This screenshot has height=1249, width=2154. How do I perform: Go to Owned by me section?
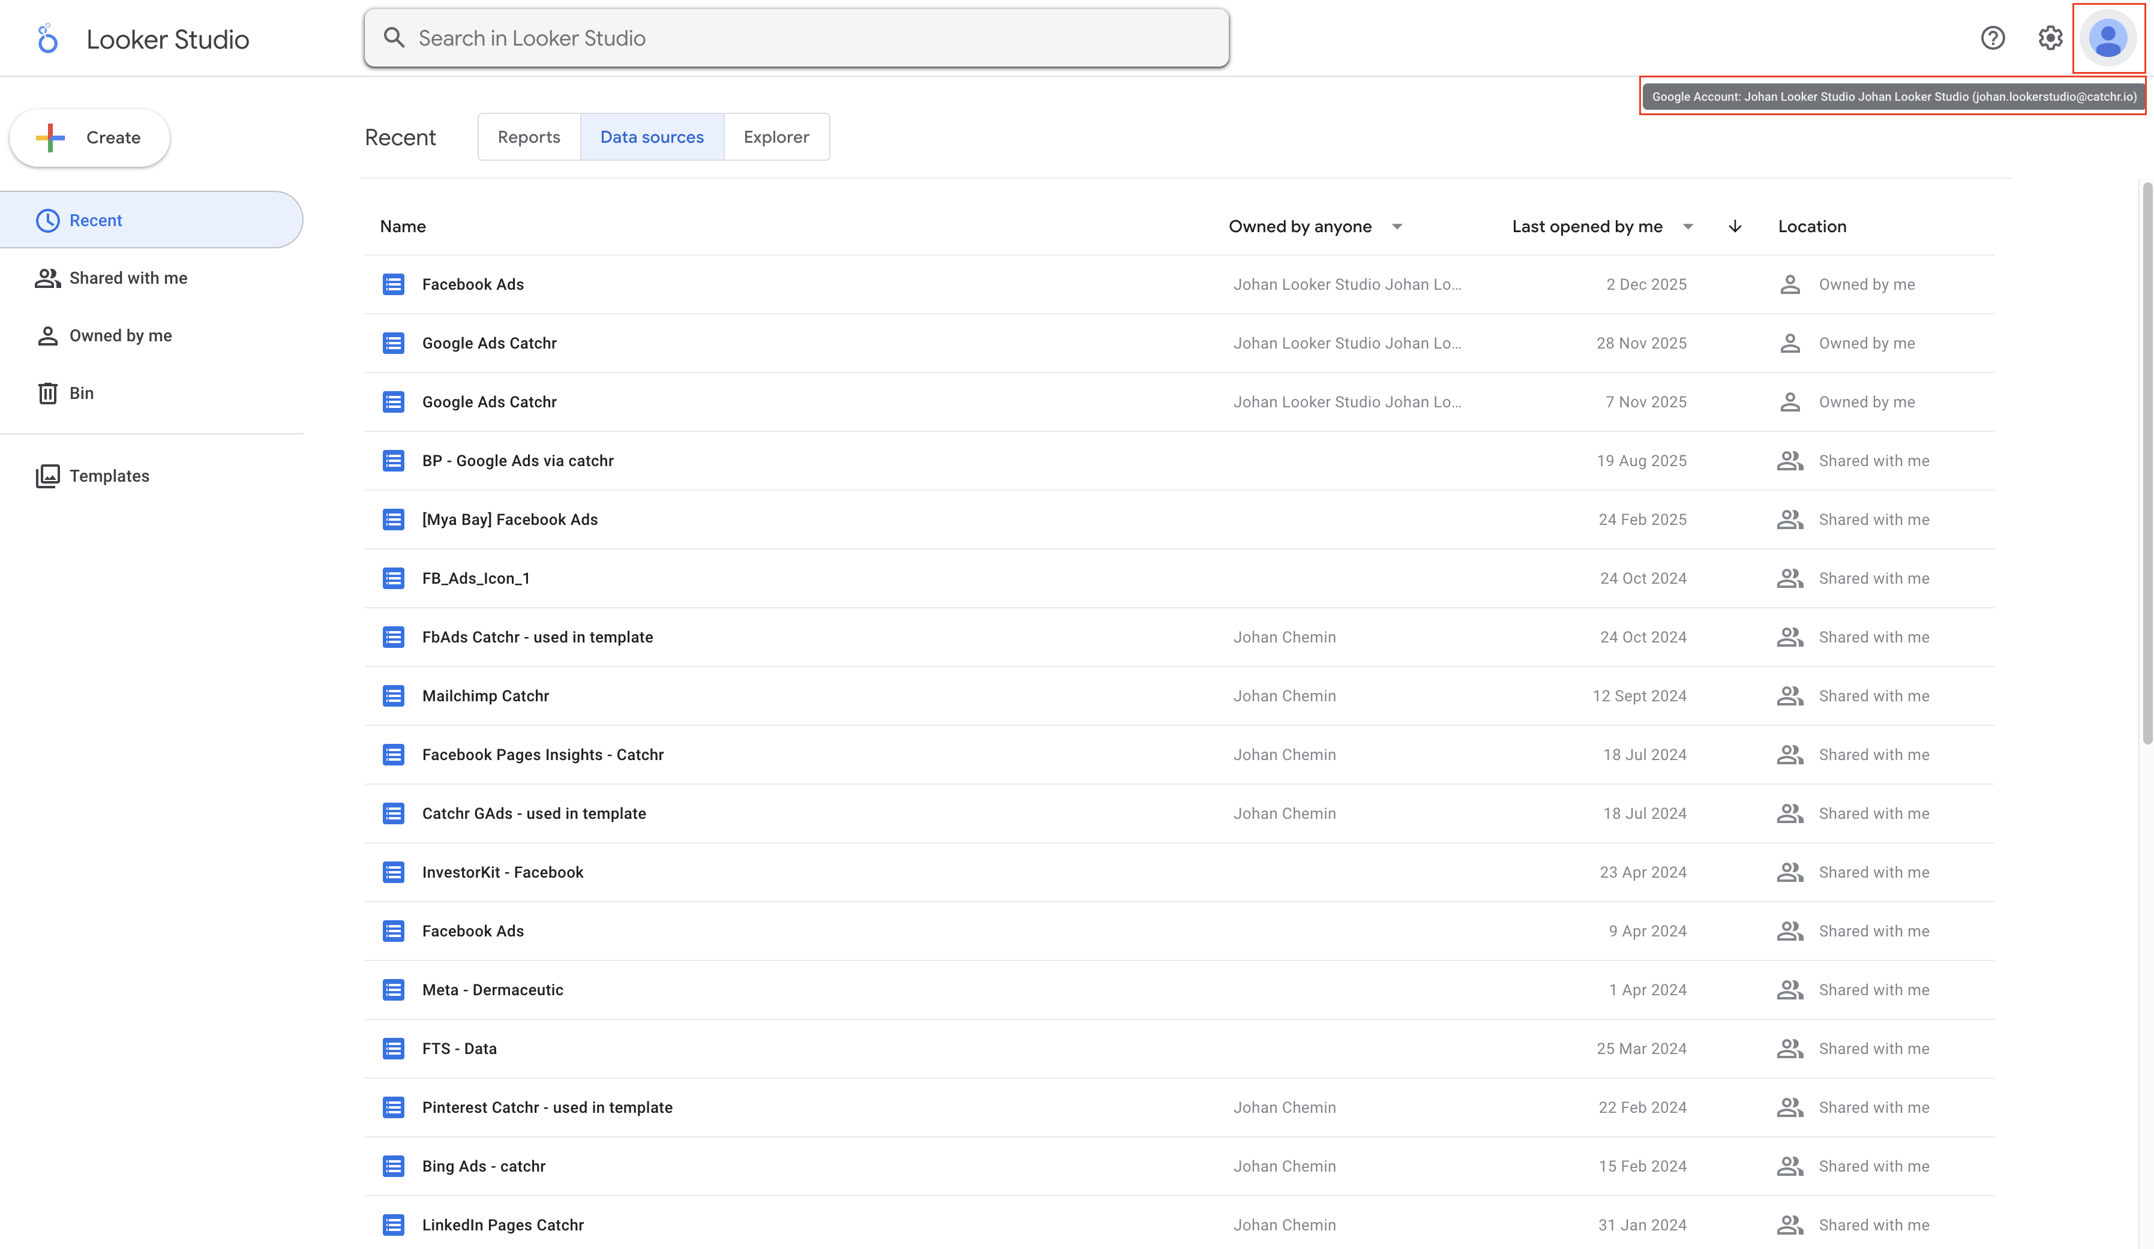point(121,336)
